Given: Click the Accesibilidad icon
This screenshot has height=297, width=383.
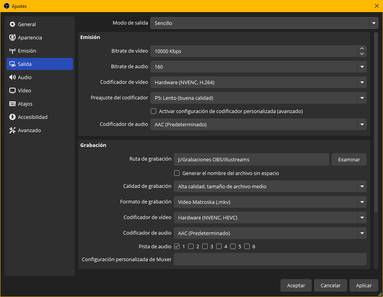Looking at the screenshot, I should (12, 117).
